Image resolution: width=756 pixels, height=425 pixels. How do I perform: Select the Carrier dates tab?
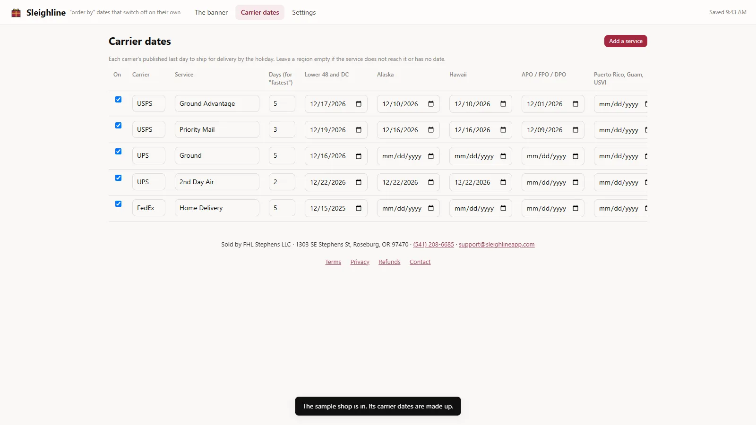[260, 12]
